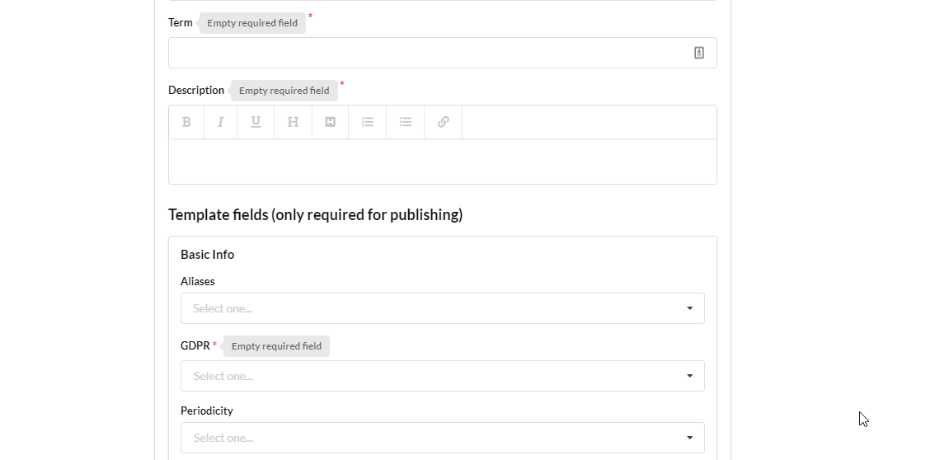Click inside the Description text area
The image size is (949, 460).
tap(442, 162)
